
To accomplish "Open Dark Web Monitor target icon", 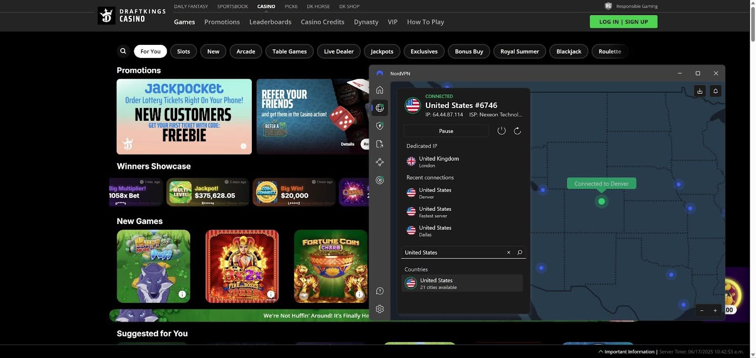I will click(x=379, y=180).
